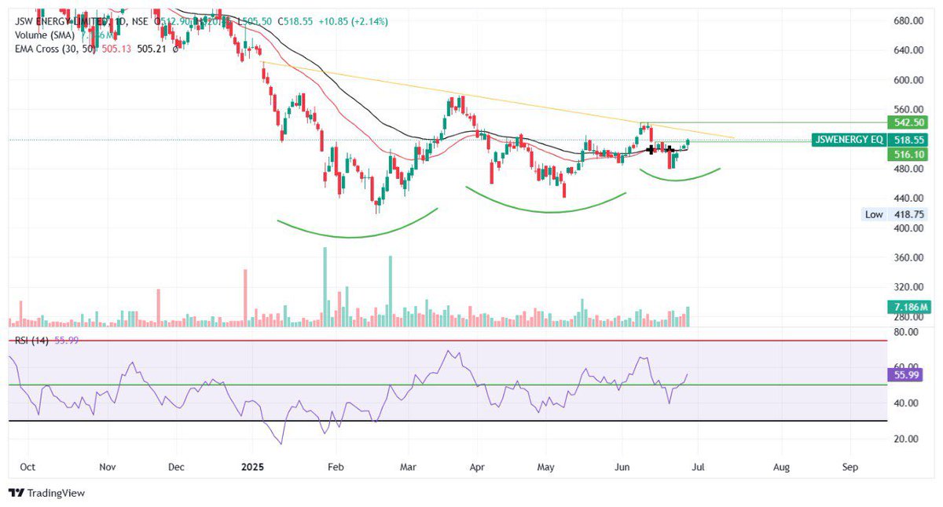The width and height of the screenshot is (943, 507).
Task: Click the 542.50 price level label
Action: click(x=908, y=122)
